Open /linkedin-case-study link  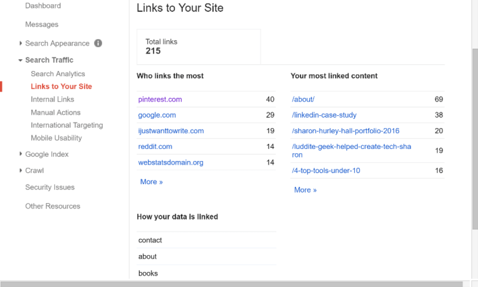click(x=324, y=115)
